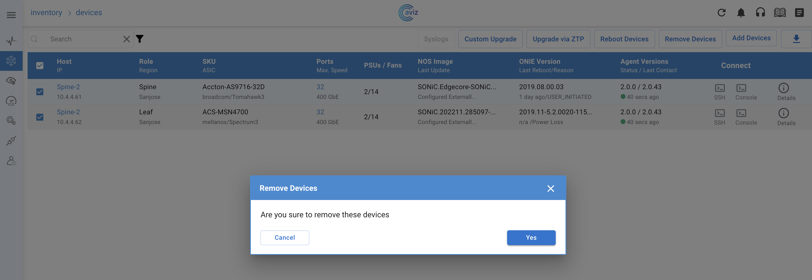This screenshot has height=280, width=812.
Task: Open Console for host 10.4.4.62
Action: pos(746,117)
